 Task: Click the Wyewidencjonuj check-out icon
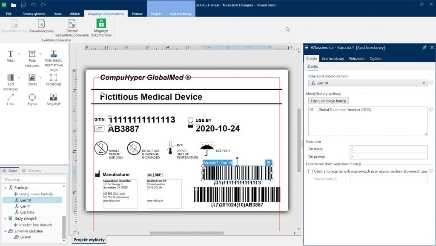point(14,24)
